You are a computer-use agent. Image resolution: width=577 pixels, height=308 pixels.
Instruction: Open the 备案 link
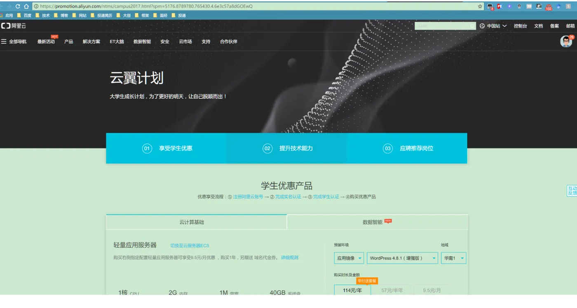(555, 26)
